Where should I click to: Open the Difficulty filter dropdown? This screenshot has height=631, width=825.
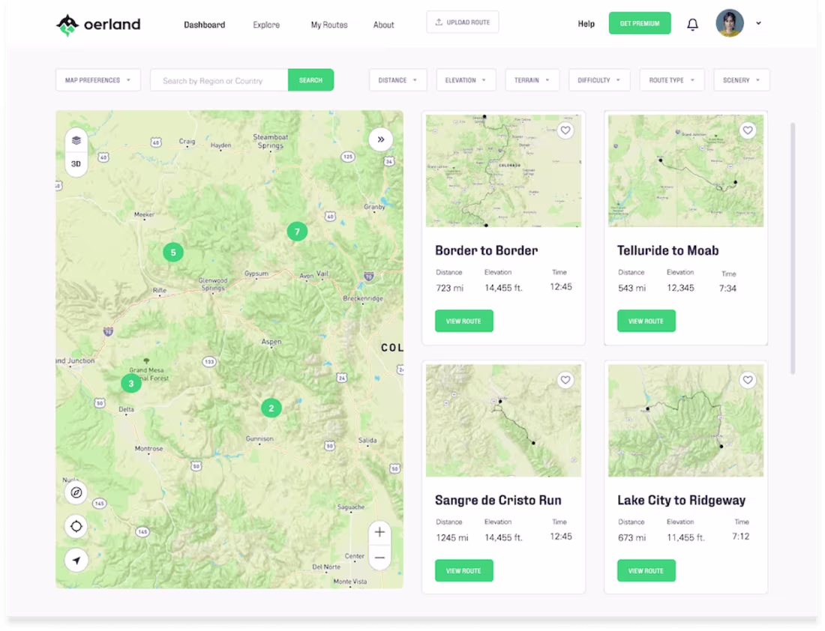point(599,80)
